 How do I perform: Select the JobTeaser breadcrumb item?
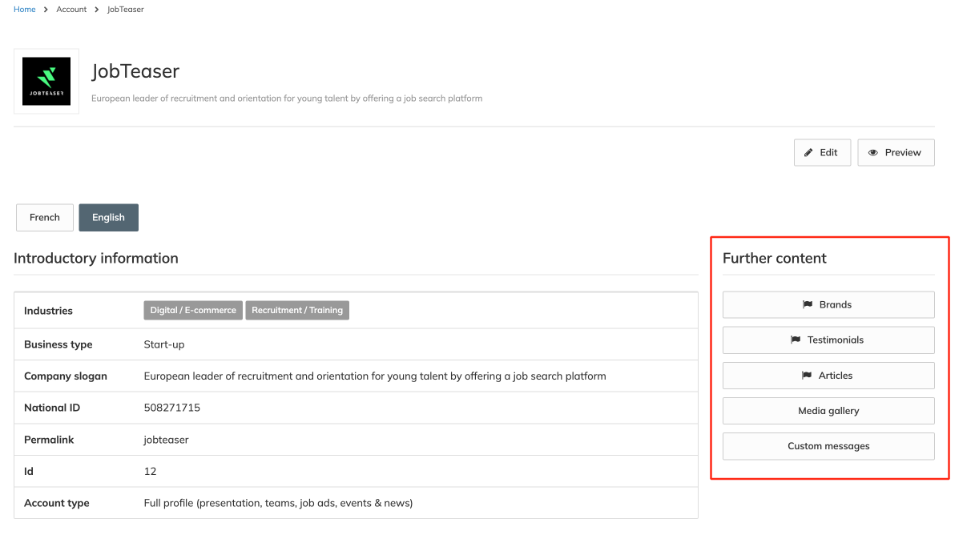click(126, 10)
